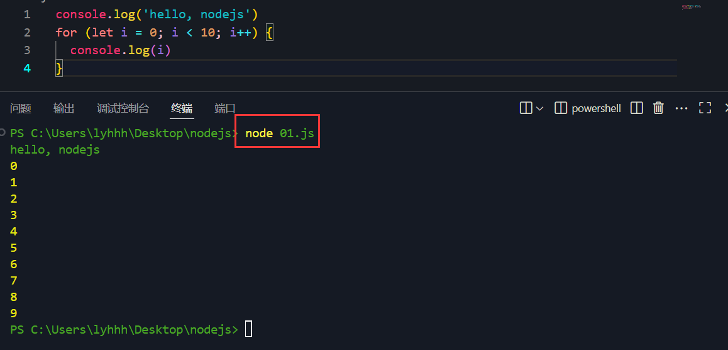
Task: Click terminal output number 4
Action: pos(13,232)
